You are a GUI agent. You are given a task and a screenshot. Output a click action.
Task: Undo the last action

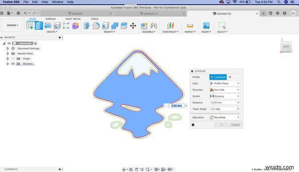coord(25,13)
